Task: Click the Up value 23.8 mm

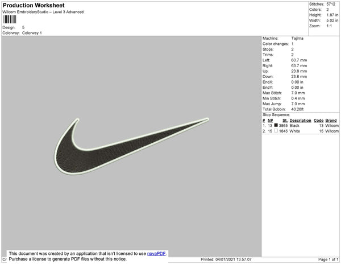Action: pos(299,71)
